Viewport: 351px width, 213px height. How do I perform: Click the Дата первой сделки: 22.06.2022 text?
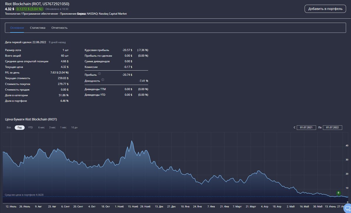click(x=26, y=42)
